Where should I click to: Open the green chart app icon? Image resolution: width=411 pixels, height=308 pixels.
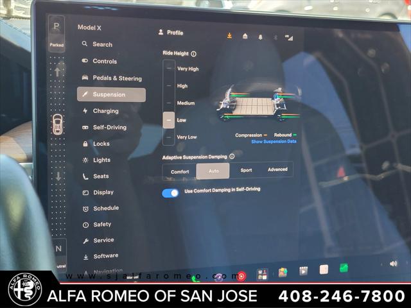click(344, 268)
